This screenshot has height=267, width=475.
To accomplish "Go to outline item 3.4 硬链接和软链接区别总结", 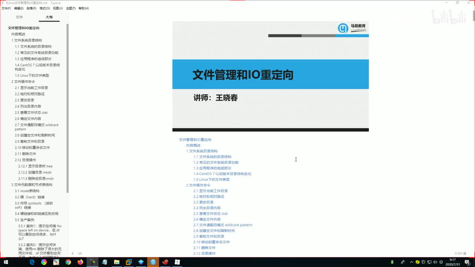I will [x=36, y=214].
